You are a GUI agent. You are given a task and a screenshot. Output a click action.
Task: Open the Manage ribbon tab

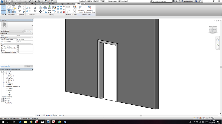click(34, 4)
